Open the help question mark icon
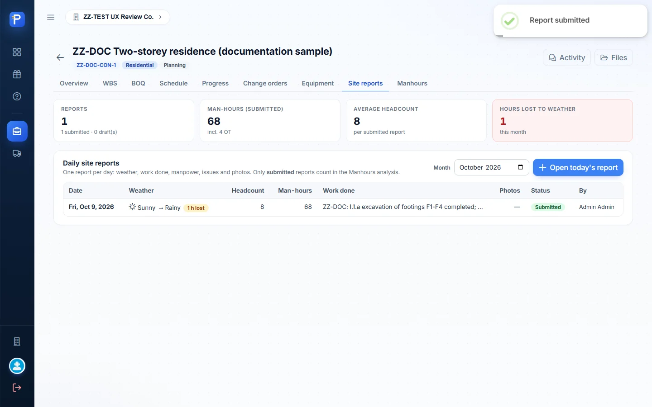The height and width of the screenshot is (407, 652). 17,96
